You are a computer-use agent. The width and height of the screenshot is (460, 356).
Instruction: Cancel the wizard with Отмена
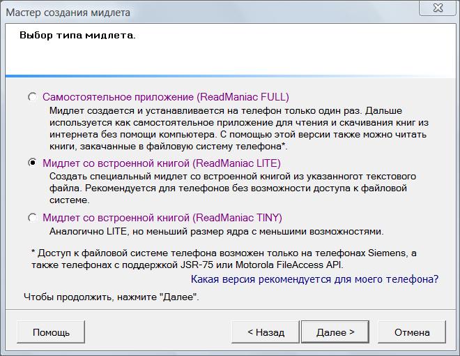(412, 332)
